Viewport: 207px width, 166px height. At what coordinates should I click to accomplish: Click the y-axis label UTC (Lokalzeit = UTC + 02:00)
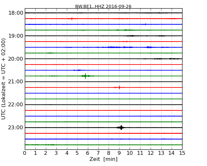click(x=3, y=79)
